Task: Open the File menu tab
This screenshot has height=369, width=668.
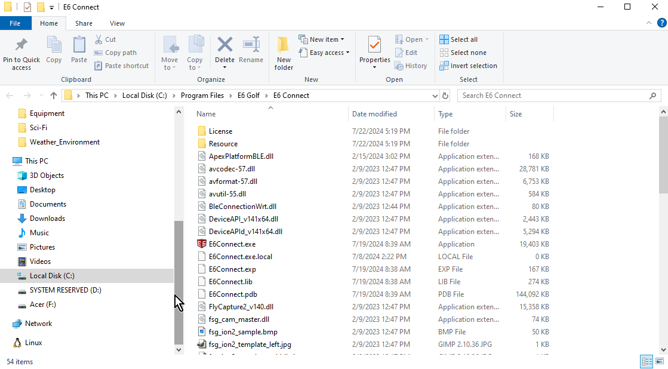Action: pyautogui.click(x=16, y=23)
